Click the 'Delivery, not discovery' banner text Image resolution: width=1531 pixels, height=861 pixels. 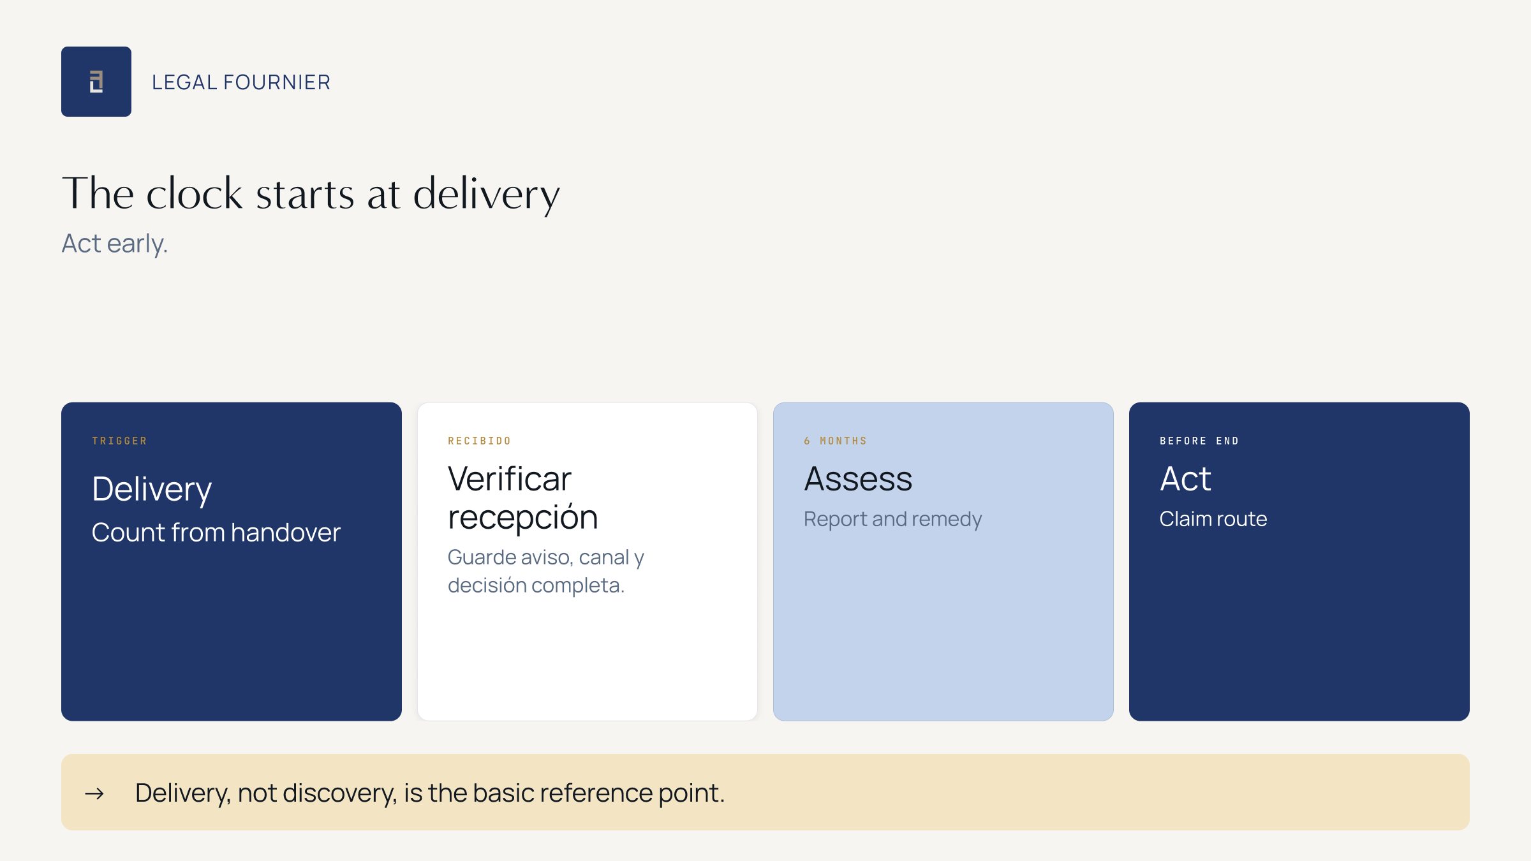click(430, 793)
